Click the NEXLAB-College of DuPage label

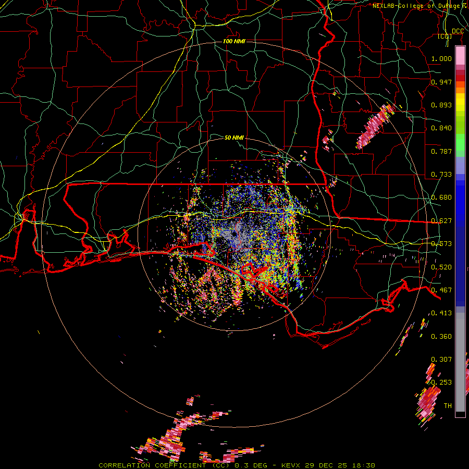[416, 6]
